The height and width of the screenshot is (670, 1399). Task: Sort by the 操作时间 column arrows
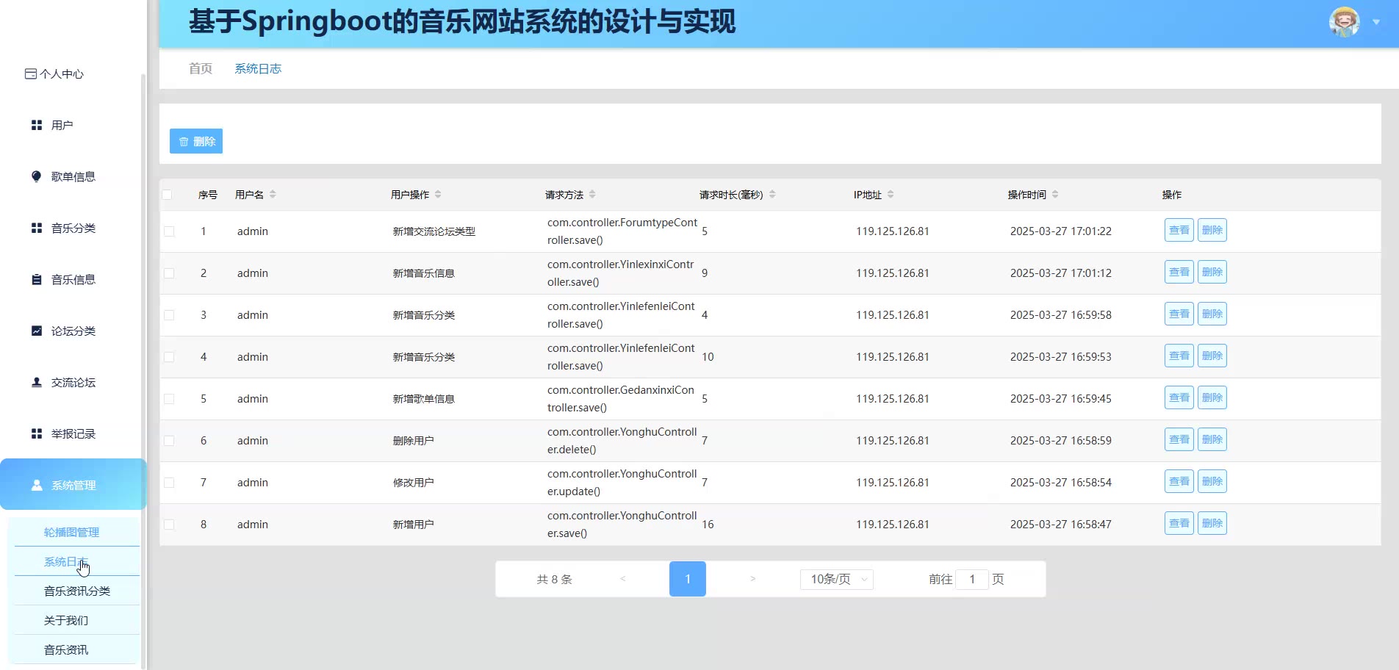(1055, 195)
